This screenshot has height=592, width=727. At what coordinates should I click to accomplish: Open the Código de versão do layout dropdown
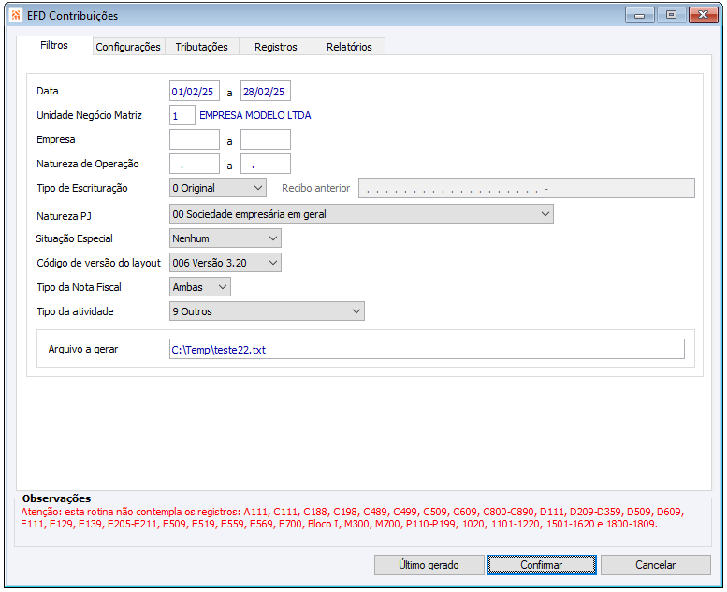tap(225, 263)
